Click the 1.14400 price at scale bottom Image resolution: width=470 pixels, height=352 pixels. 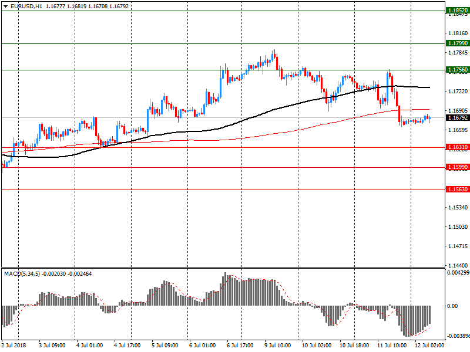coord(457,265)
